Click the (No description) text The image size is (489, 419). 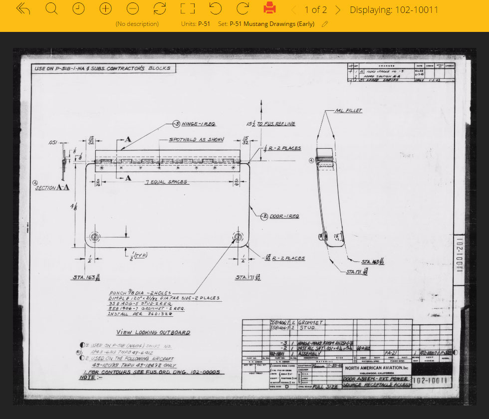click(x=137, y=23)
